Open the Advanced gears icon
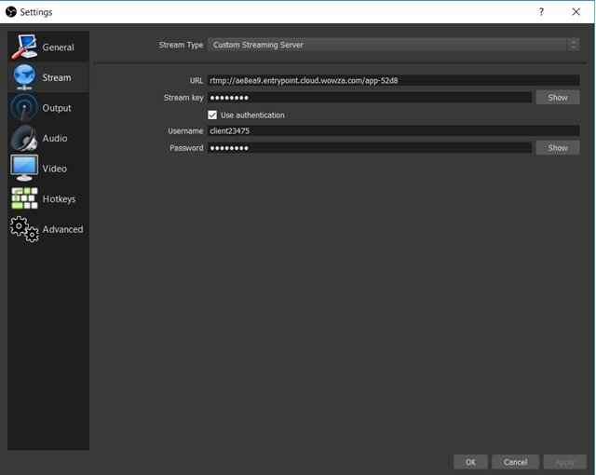Screen dimensions: 596x475 tap(24, 229)
